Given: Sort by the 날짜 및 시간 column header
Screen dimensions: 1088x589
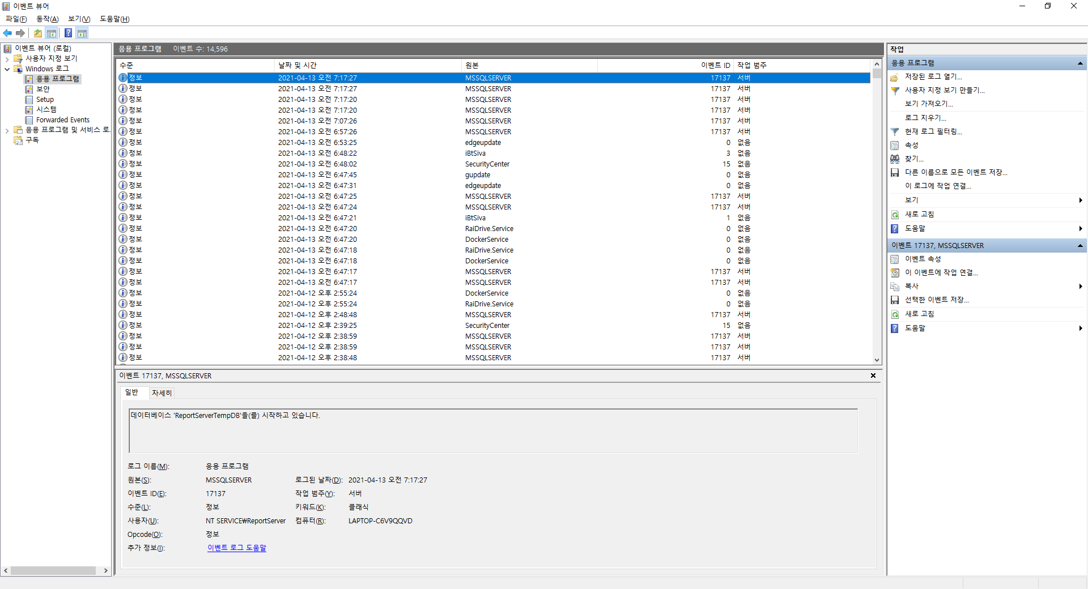Looking at the screenshot, I should (368, 66).
